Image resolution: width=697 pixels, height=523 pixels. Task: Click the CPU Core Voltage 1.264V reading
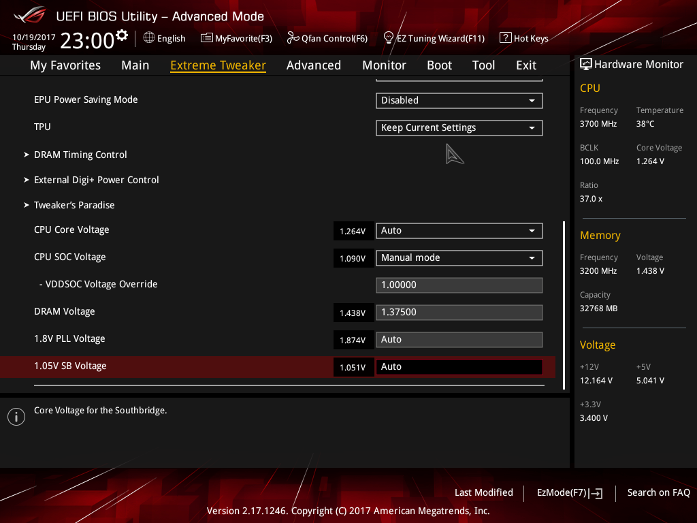coord(353,232)
